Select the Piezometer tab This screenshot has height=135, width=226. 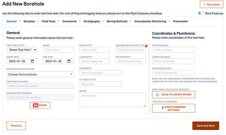tap(181, 21)
